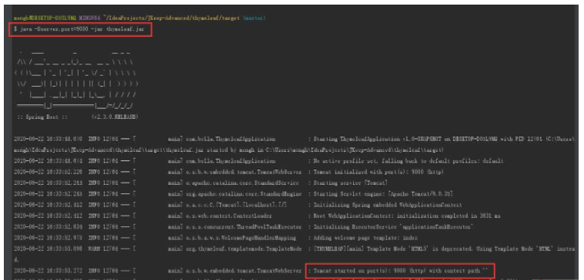Click 'Adding welcome page template: index' message
Screen dimensions: 584x280
365,238
